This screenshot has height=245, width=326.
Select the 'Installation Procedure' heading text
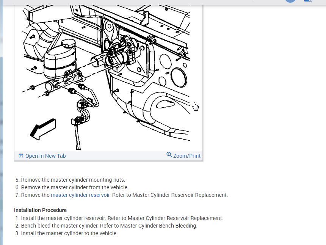point(40,210)
